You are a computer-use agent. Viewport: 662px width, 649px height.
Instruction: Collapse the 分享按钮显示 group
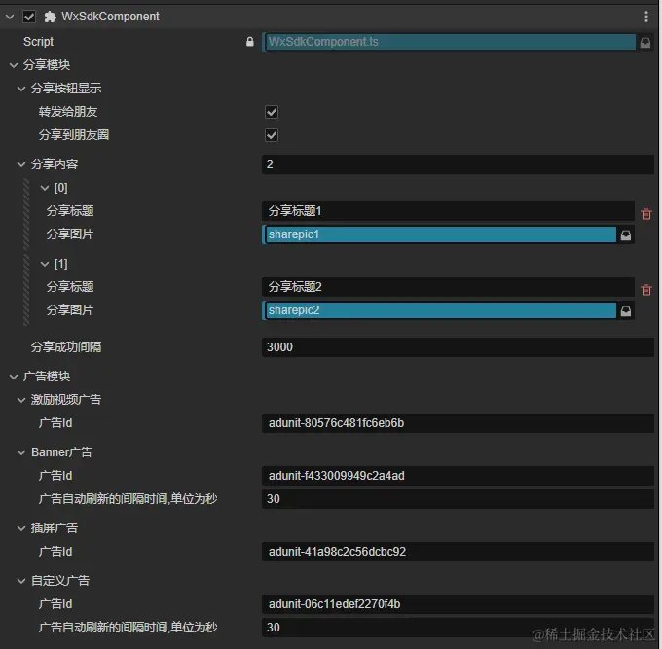click(x=21, y=89)
